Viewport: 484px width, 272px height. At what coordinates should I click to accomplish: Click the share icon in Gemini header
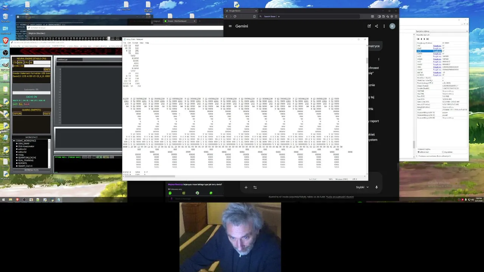[376, 26]
